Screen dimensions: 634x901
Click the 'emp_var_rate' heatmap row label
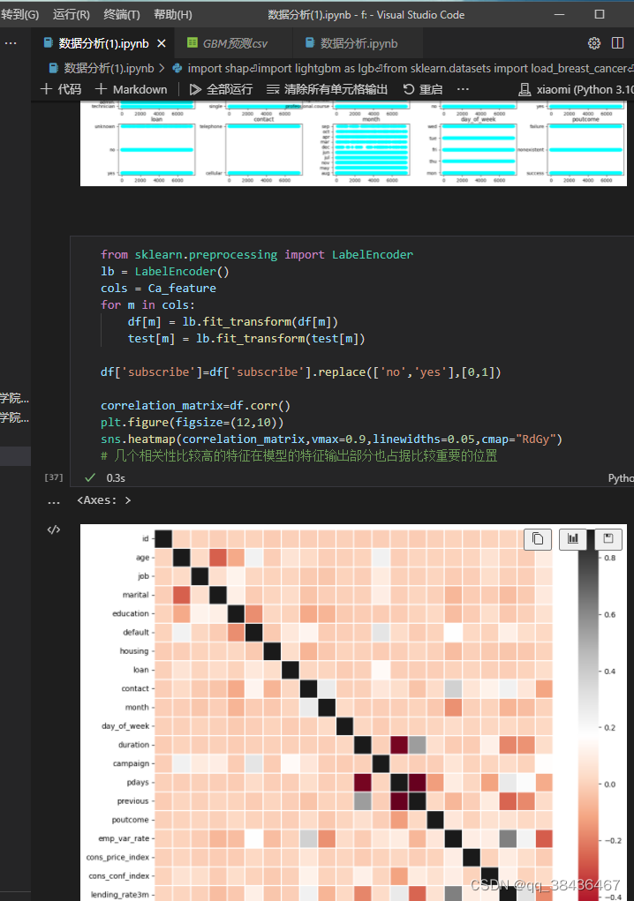[124, 838]
